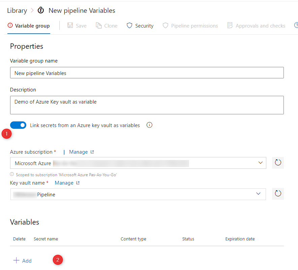Click the variable group icon beside the title
Screen dimensions: 298x270
[x=41, y=10]
